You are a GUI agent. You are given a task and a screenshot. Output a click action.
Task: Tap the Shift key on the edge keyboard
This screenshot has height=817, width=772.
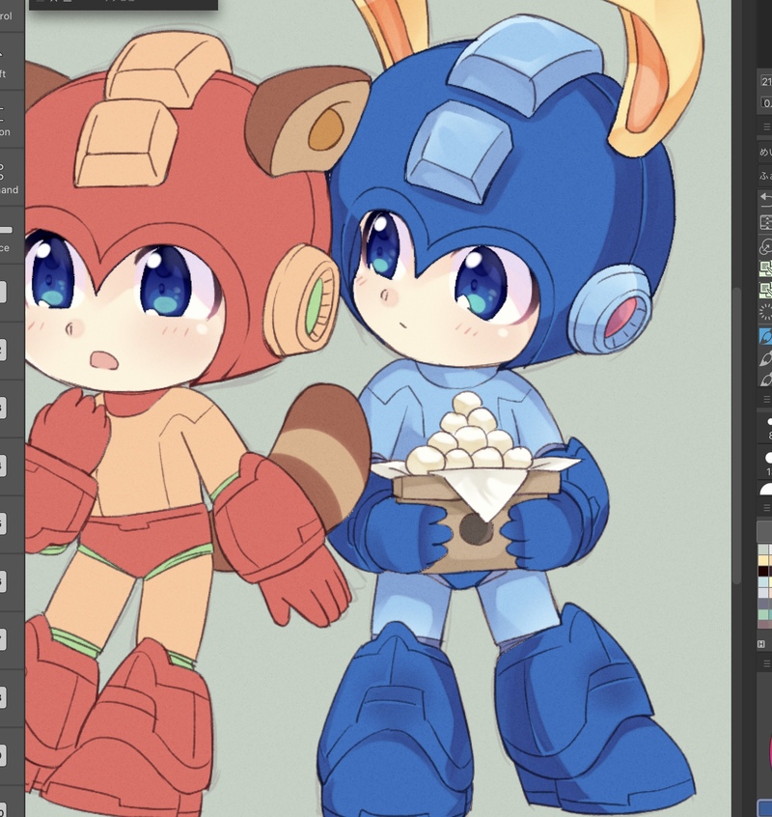[x=12, y=61]
